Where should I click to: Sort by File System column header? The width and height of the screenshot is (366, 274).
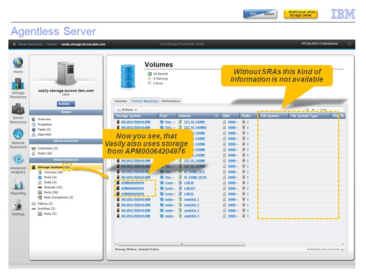point(274,116)
